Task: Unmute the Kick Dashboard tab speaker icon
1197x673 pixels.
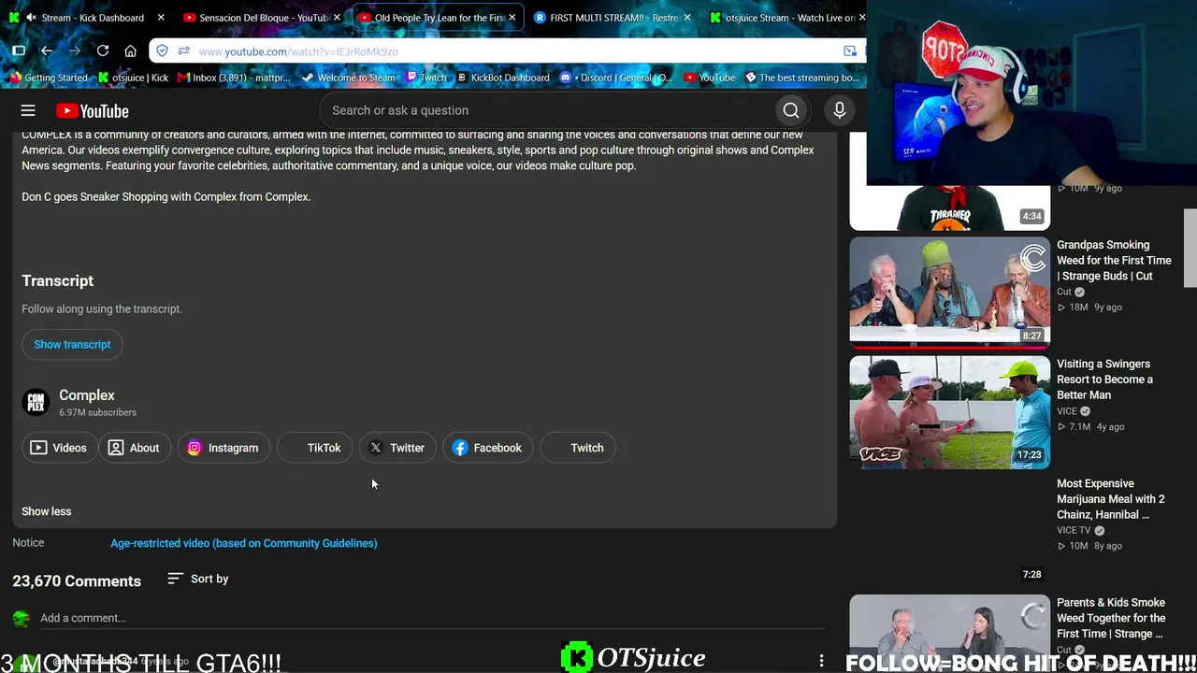Action: (32, 17)
